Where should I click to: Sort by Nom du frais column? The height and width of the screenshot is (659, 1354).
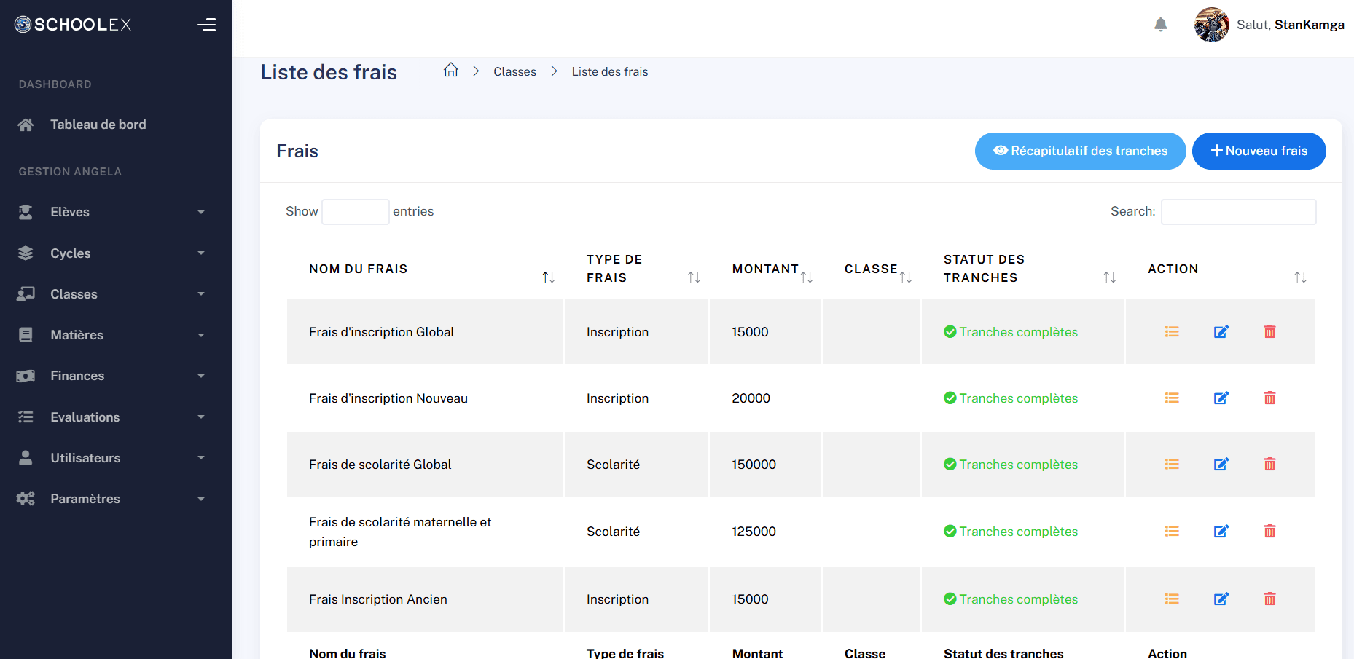click(425, 269)
